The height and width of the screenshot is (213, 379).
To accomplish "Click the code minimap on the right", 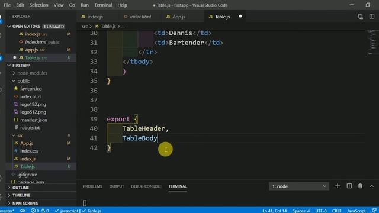I will click(x=372, y=42).
